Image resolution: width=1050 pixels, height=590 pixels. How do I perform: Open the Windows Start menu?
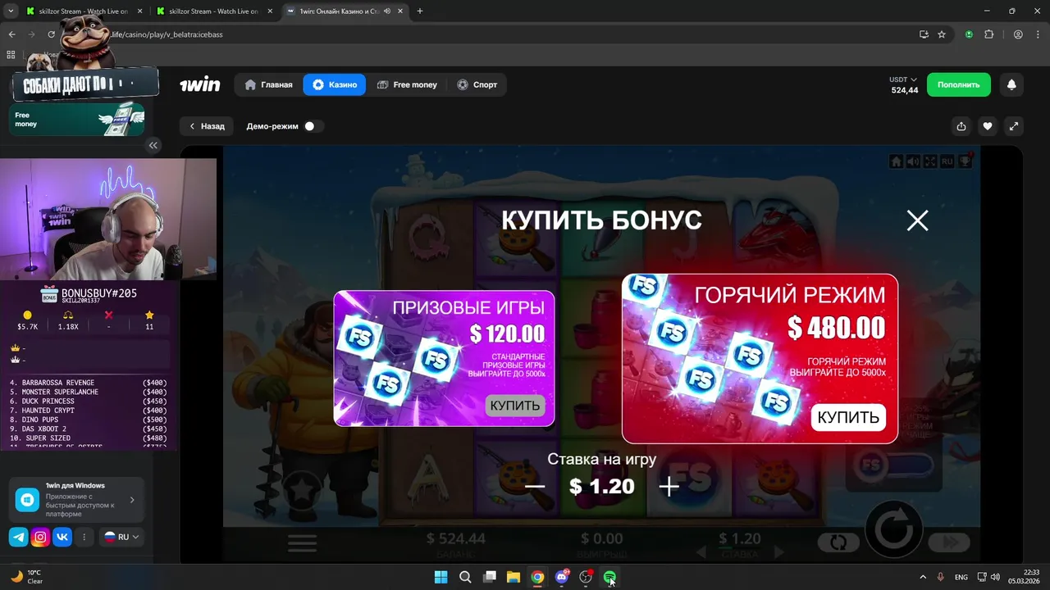441,577
